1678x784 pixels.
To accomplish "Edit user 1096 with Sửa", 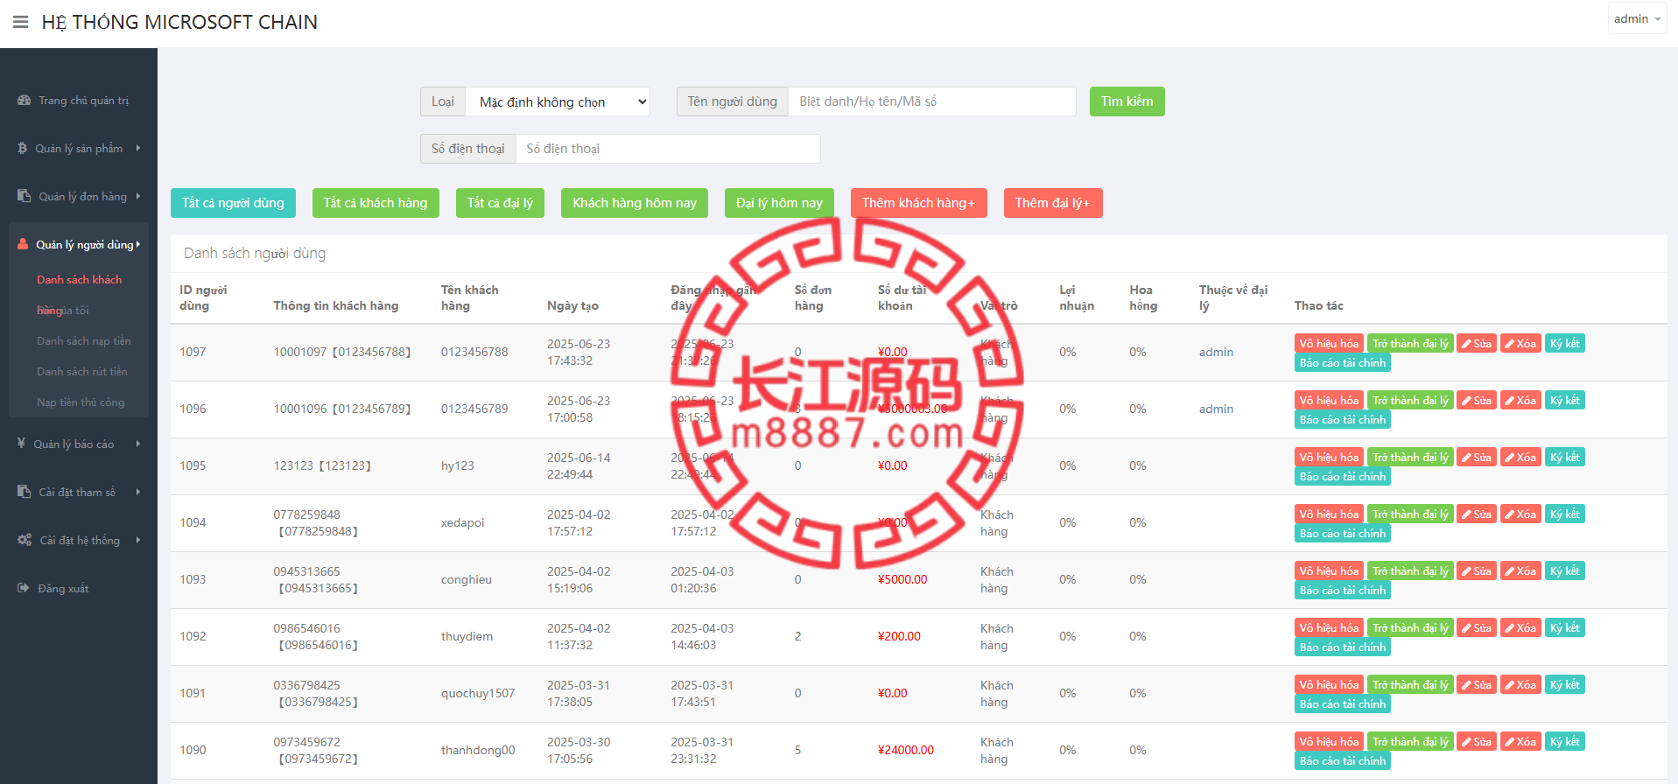I will (1477, 401).
